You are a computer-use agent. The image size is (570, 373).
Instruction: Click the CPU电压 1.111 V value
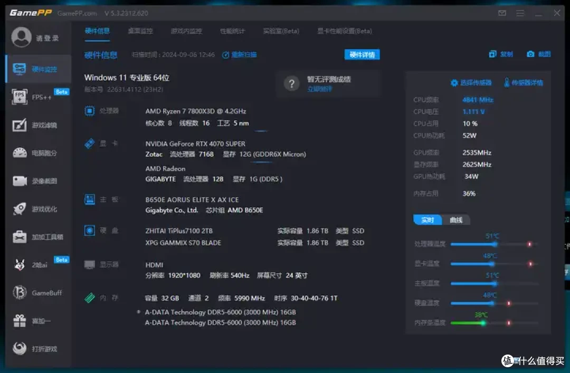[473, 112]
